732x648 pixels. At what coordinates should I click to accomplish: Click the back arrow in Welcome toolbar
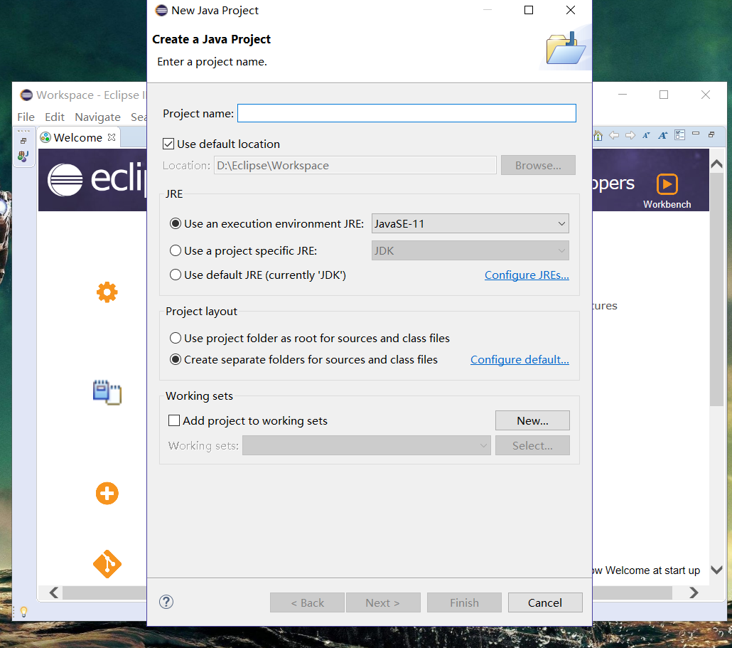614,135
